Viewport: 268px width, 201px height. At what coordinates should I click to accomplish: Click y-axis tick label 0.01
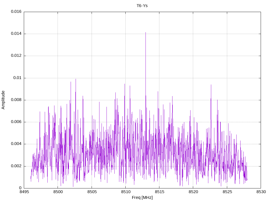(18, 78)
